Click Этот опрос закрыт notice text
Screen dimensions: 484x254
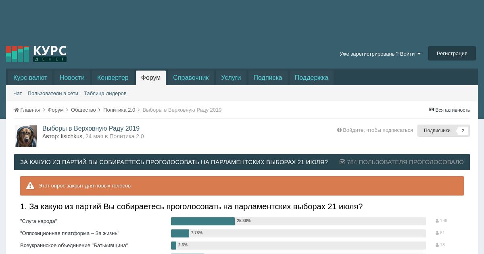coord(85,186)
